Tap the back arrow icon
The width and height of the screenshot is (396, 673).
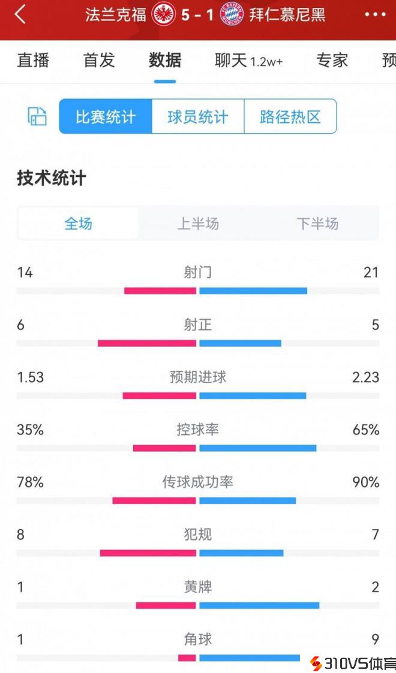click(x=20, y=15)
